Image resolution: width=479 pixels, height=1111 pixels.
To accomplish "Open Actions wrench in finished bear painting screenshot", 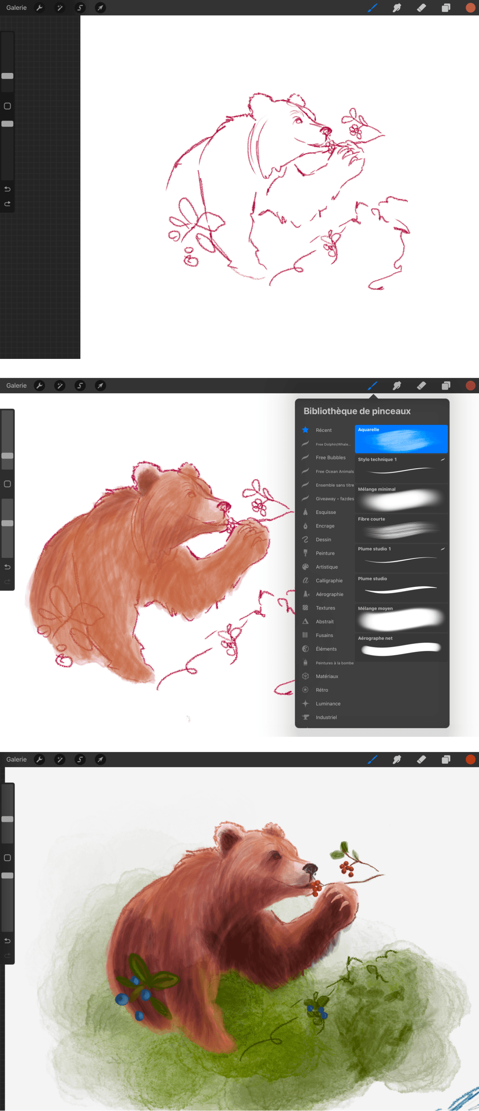I will (x=39, y=759).
